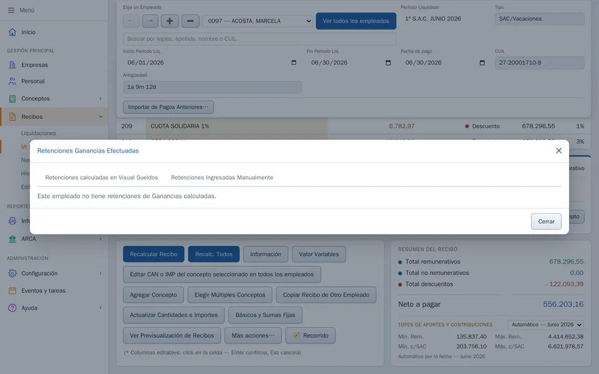Click Importar de Pagos Anteriores button
The width and height of the screenshot is (599, 374).
click(x=168, y=107)
